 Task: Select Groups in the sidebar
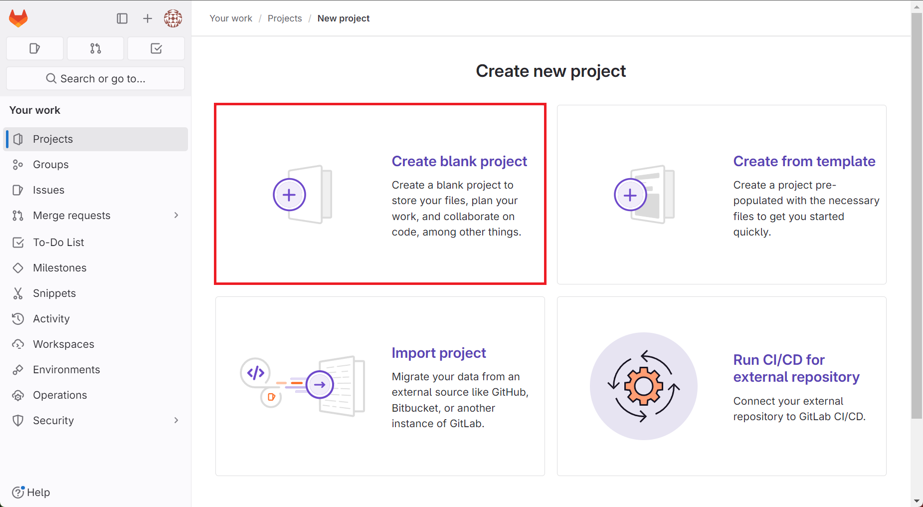coord(50,164)
